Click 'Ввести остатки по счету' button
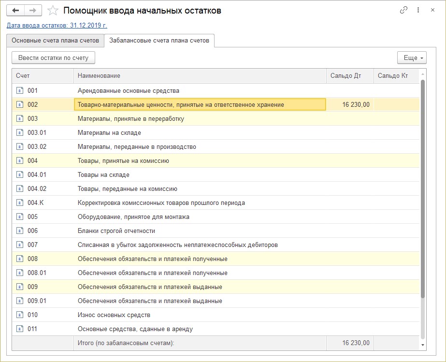Image resolution: width=446 pixels, height=362 pixels. (53, 58)
